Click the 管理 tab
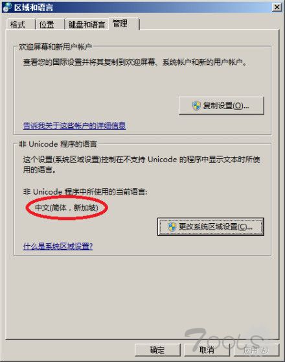285x362 pixels. [x=124, y=23]
